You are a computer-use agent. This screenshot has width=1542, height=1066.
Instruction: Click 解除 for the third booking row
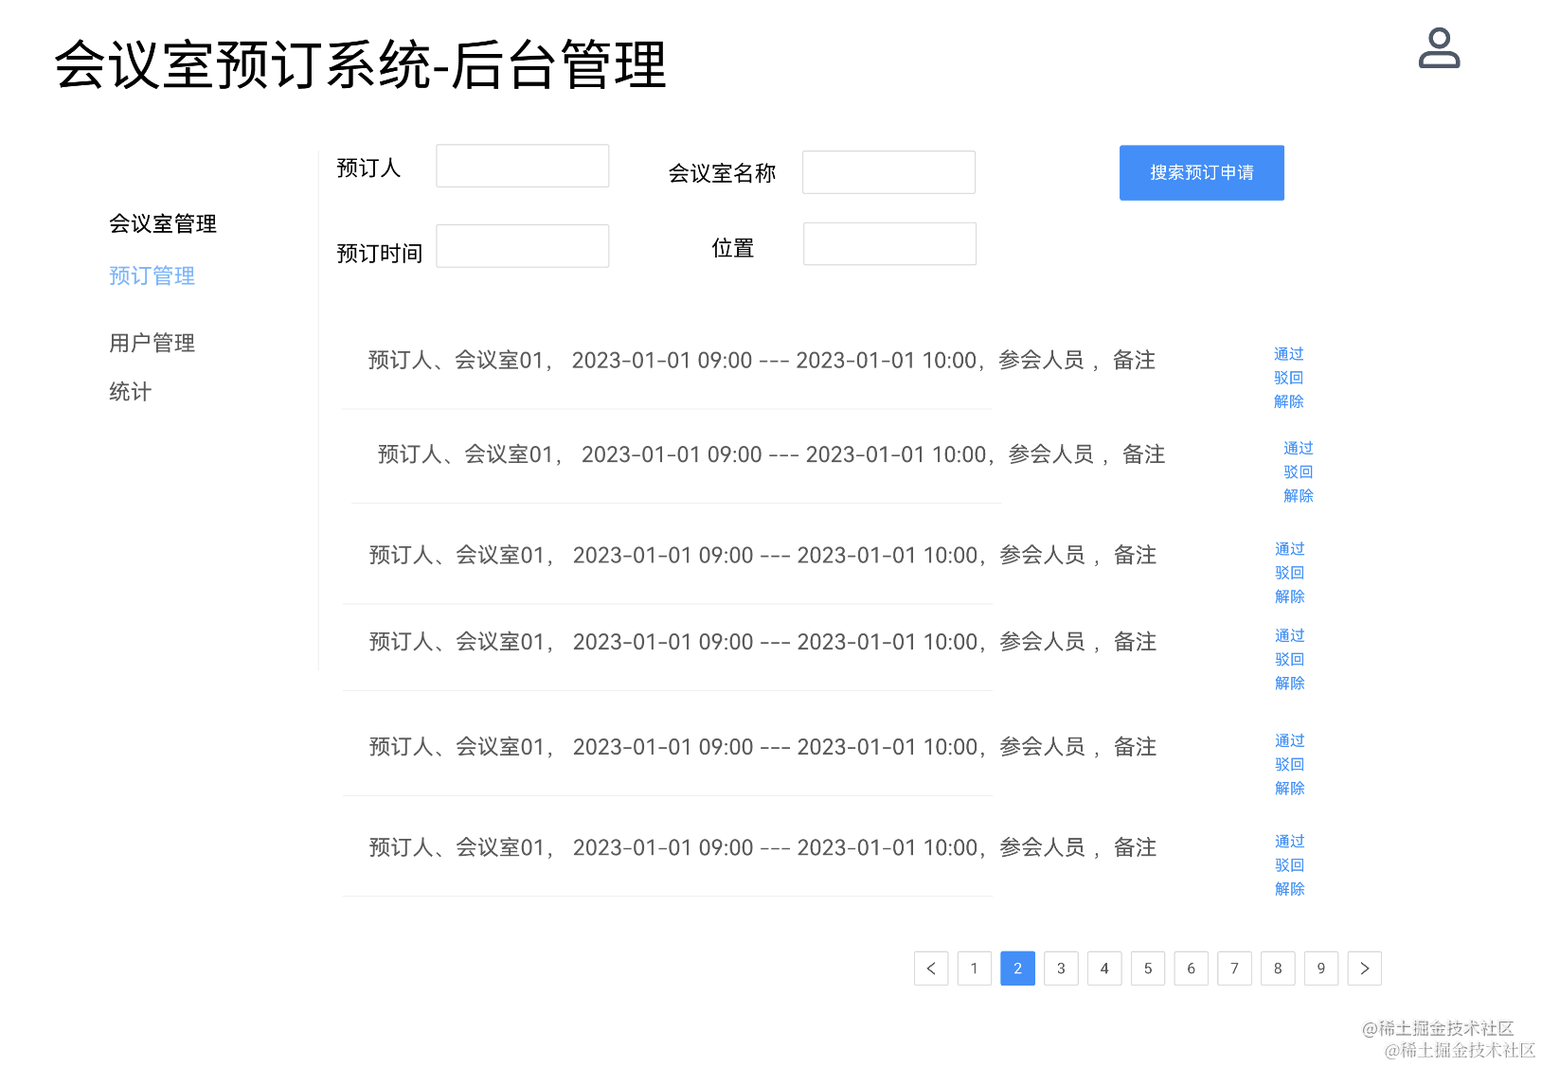[x=1290, y=596]
